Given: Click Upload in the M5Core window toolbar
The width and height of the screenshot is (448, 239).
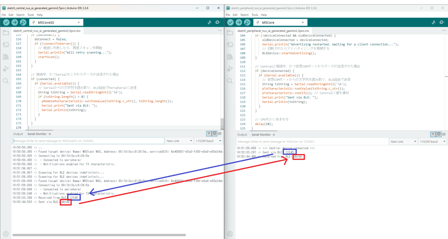Looking at the screenshot, I should [x=239, y=22].
